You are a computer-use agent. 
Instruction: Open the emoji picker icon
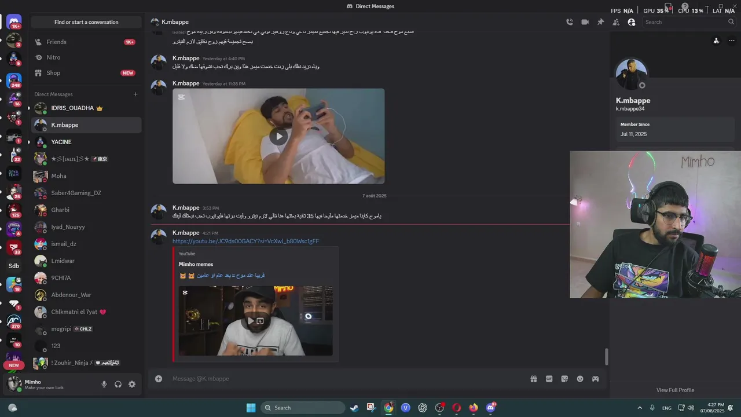click(x=580, y=379)
